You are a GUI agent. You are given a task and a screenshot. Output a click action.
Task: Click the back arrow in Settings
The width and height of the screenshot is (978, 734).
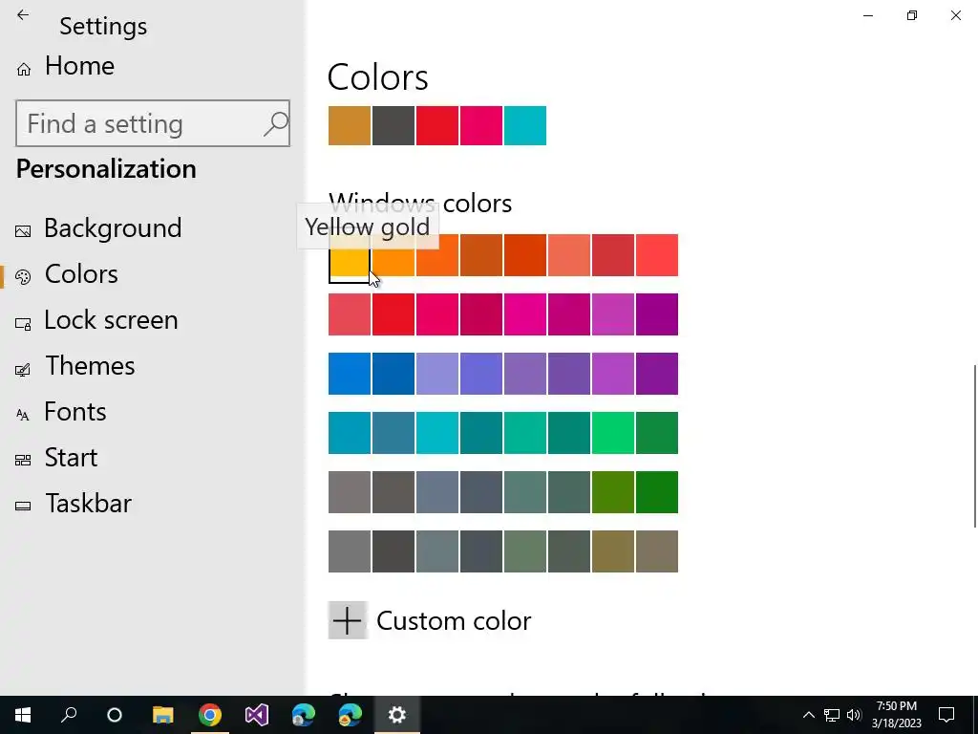[23, 15]
